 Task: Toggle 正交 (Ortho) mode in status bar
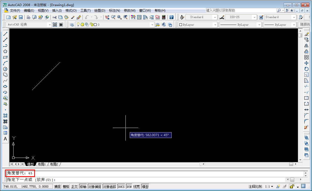74,186
